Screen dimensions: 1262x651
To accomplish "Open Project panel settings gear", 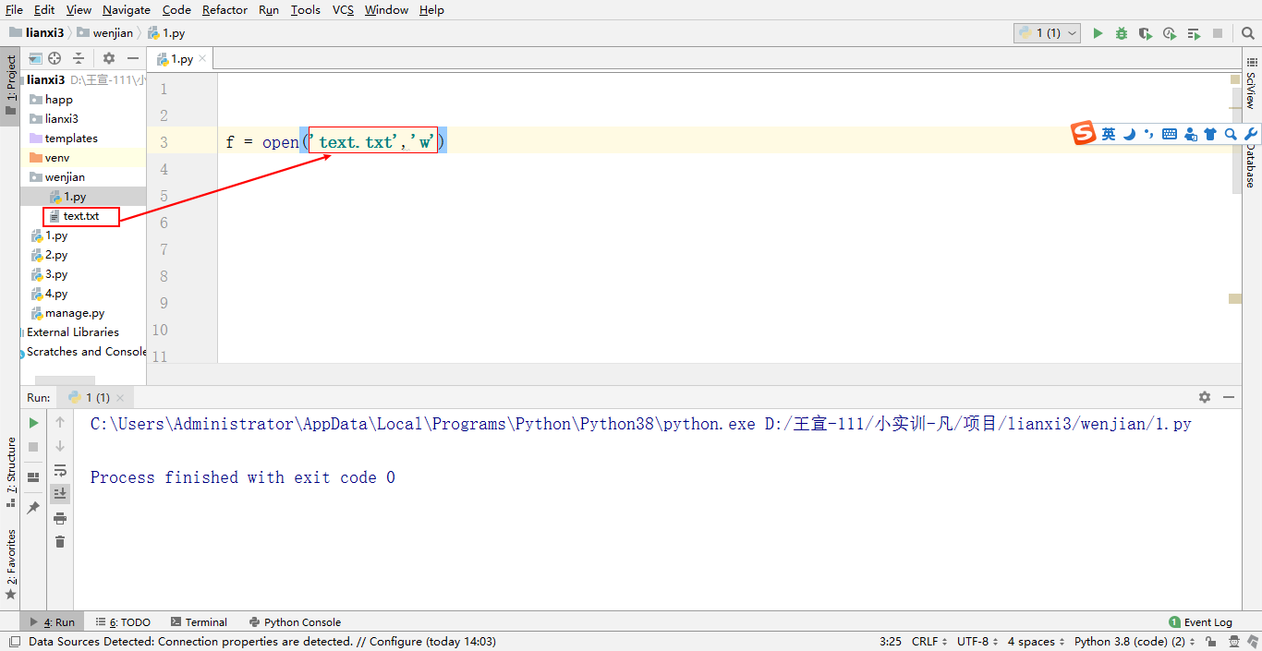I will tap(109, 58).
